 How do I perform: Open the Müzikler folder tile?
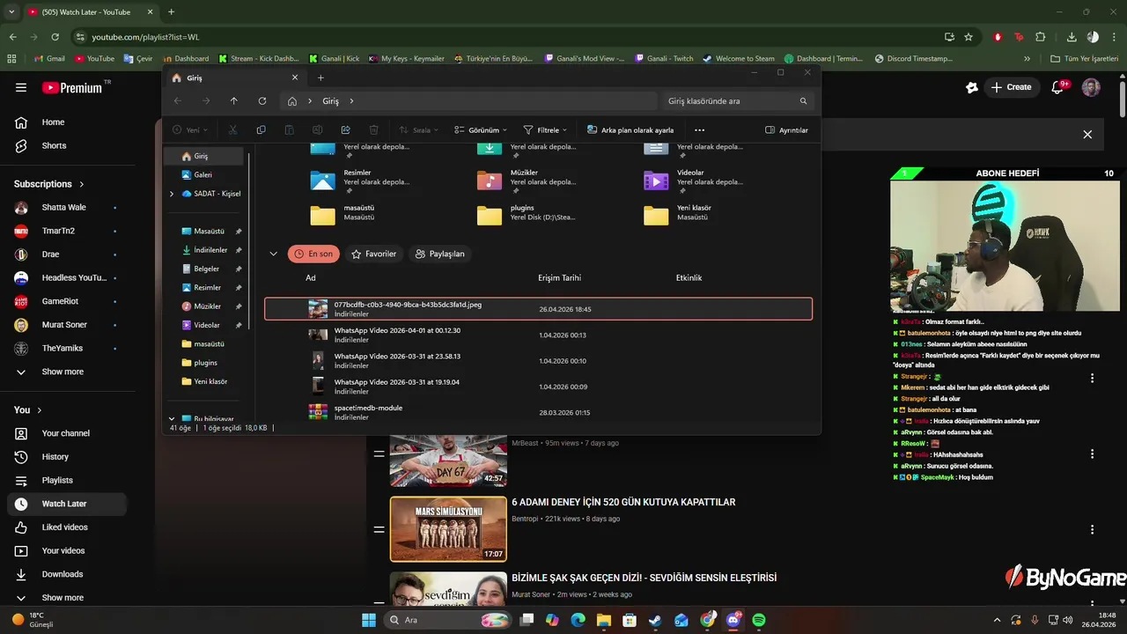pyautogui.click(x=527, y=180)
